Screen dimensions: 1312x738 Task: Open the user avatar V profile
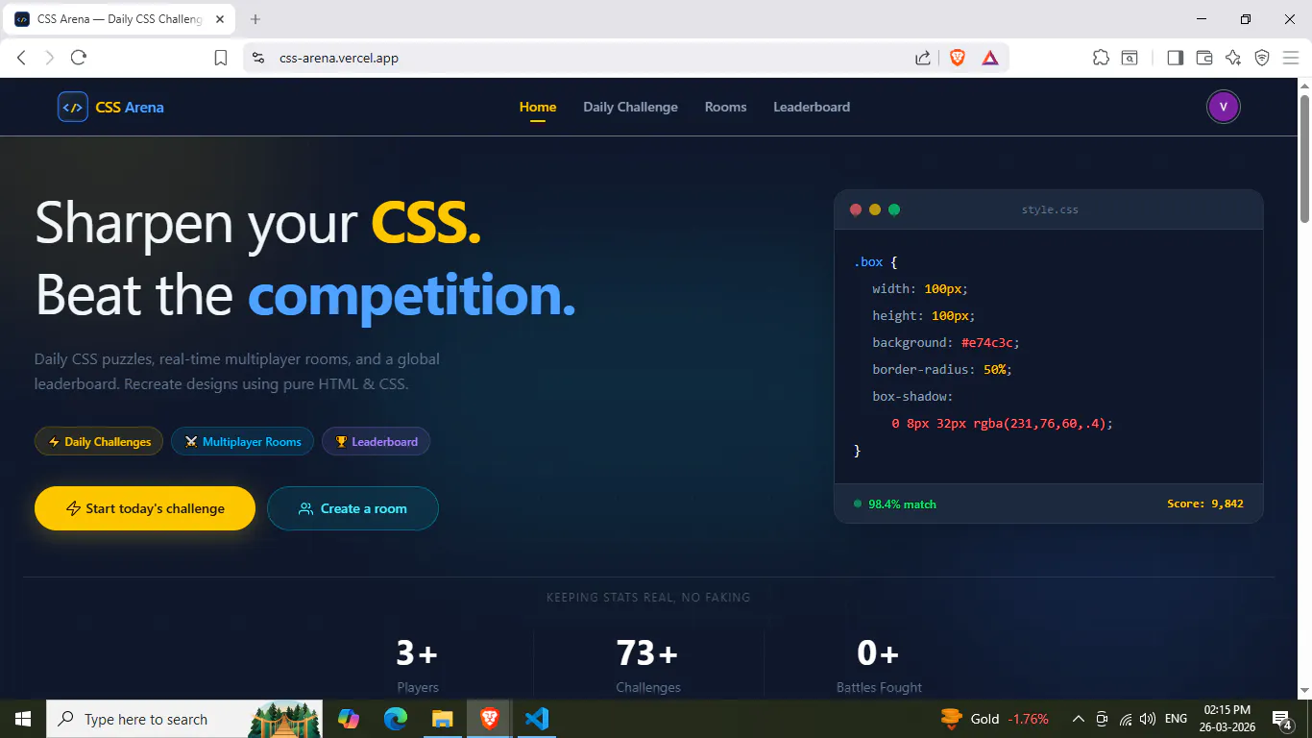point(1224,107)
